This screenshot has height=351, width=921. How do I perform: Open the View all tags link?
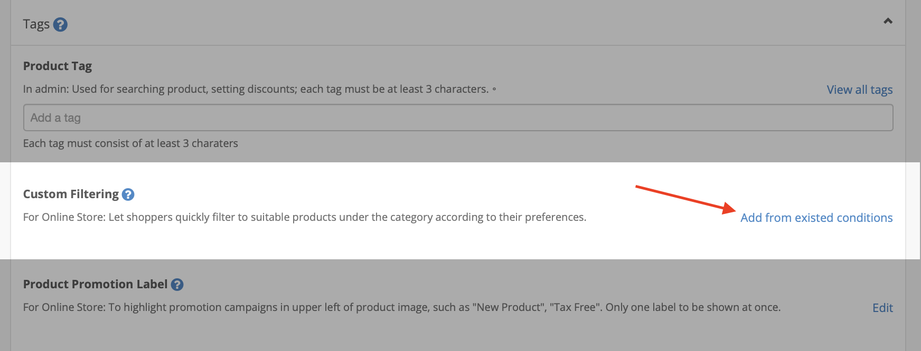tap(860, 90)
